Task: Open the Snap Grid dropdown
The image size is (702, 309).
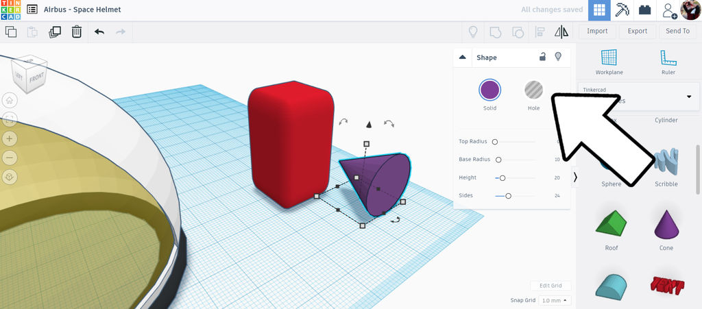Action: point(554,301)
